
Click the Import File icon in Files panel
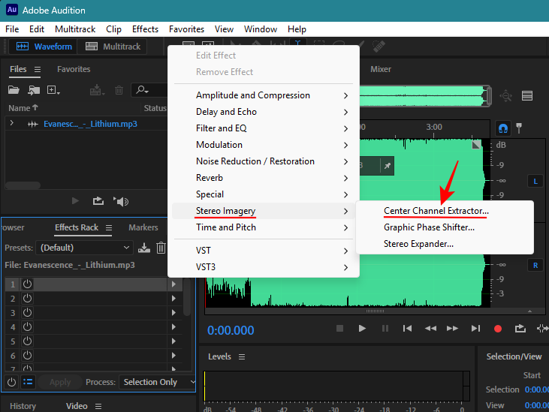[x=33, y=90]
